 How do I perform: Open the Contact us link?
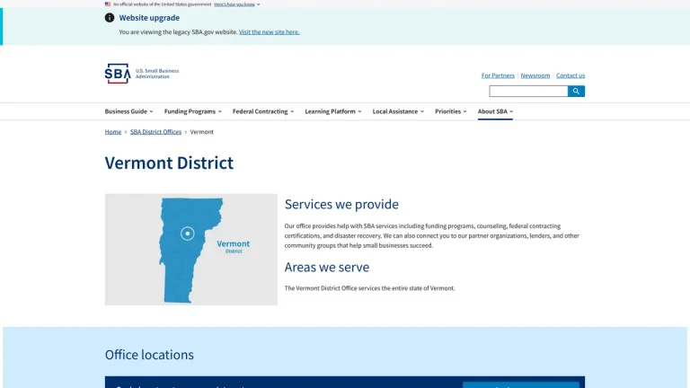[571, 75]
